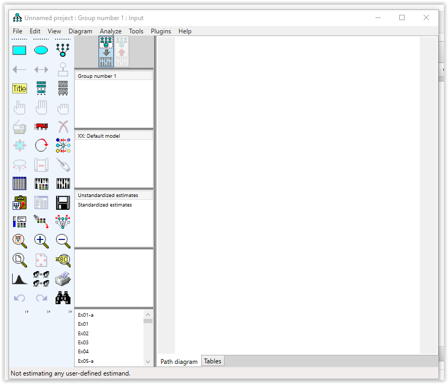Open the Analyze menu
This screenshot has width=448, height=384.
coord(111,31)
